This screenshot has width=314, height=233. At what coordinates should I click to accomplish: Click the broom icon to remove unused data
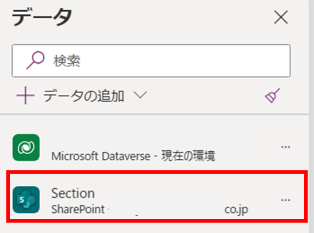click(x=273, y=96)
